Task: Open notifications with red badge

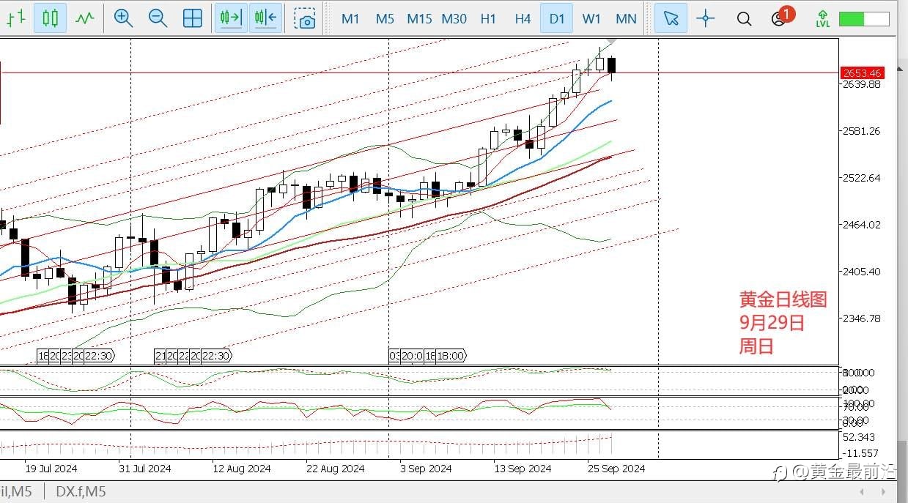Action: click(x=781, y=17)
